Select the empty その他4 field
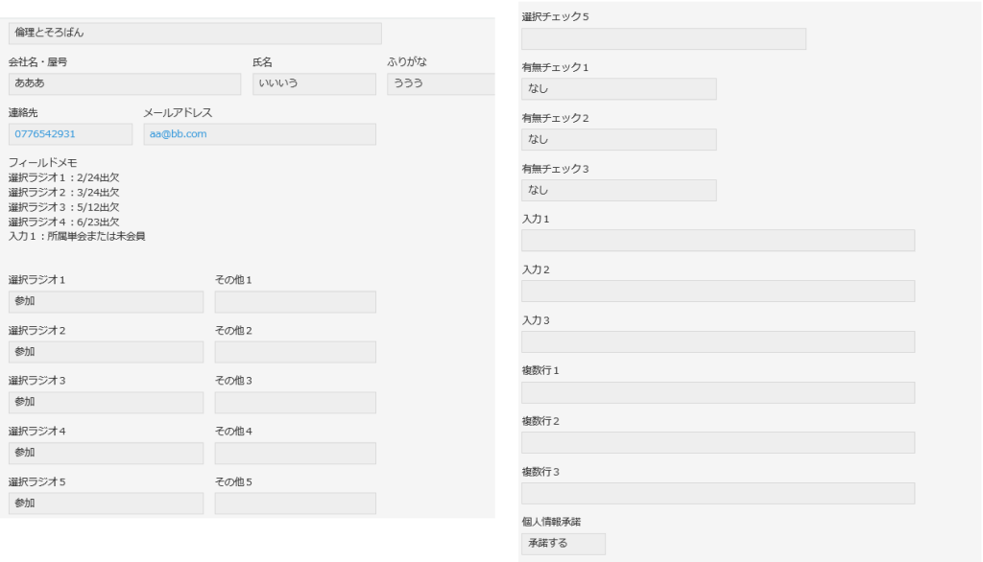 pos(295,453)
